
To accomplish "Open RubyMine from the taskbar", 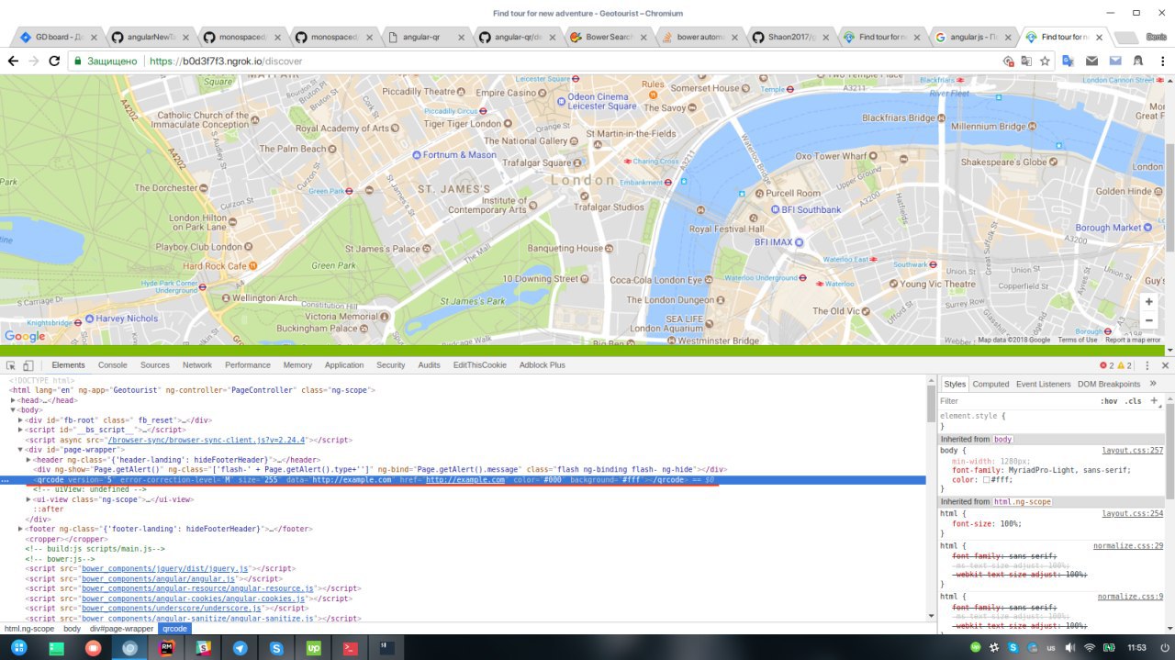I will [167, 647].
